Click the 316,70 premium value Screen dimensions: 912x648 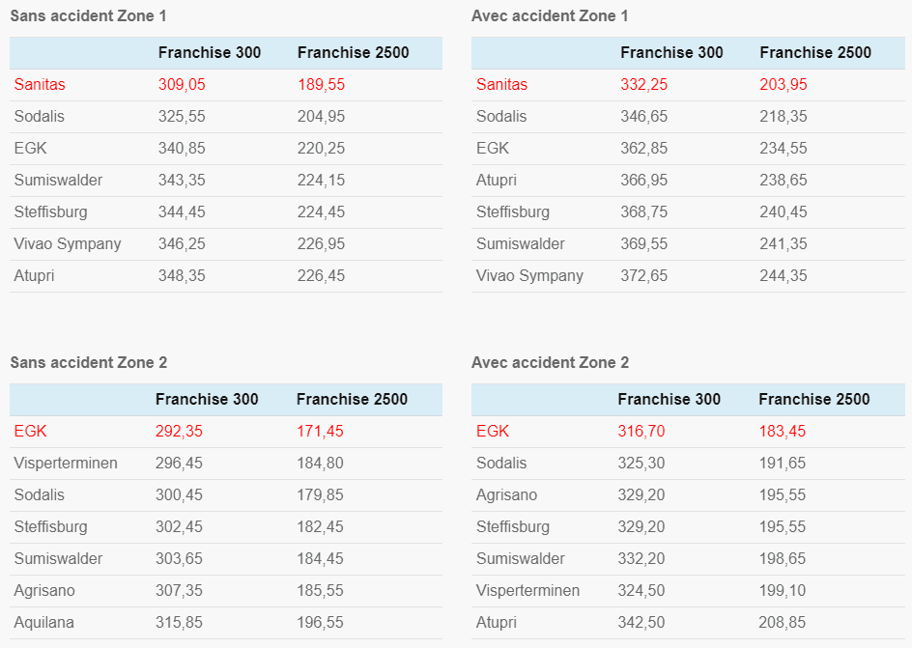click(641, 432)
